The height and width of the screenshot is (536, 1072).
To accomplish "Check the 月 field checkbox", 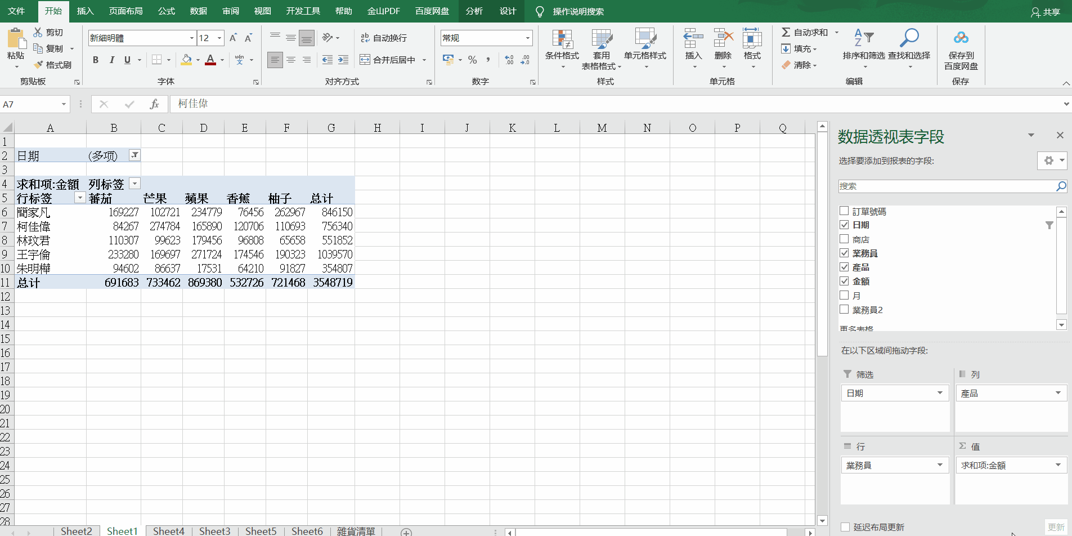I will tap(844, 295).
